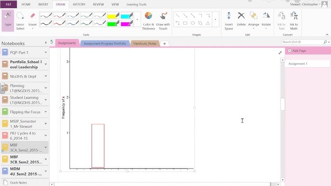Expand the MDM 4U_Sem2 notebook

45,171
